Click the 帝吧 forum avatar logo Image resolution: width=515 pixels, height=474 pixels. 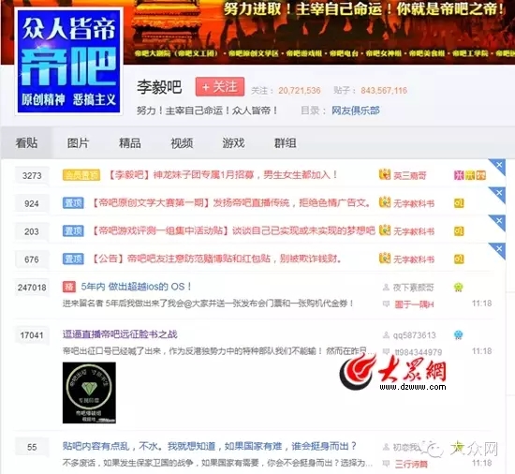pyautogui.click(x=69, y=62)
